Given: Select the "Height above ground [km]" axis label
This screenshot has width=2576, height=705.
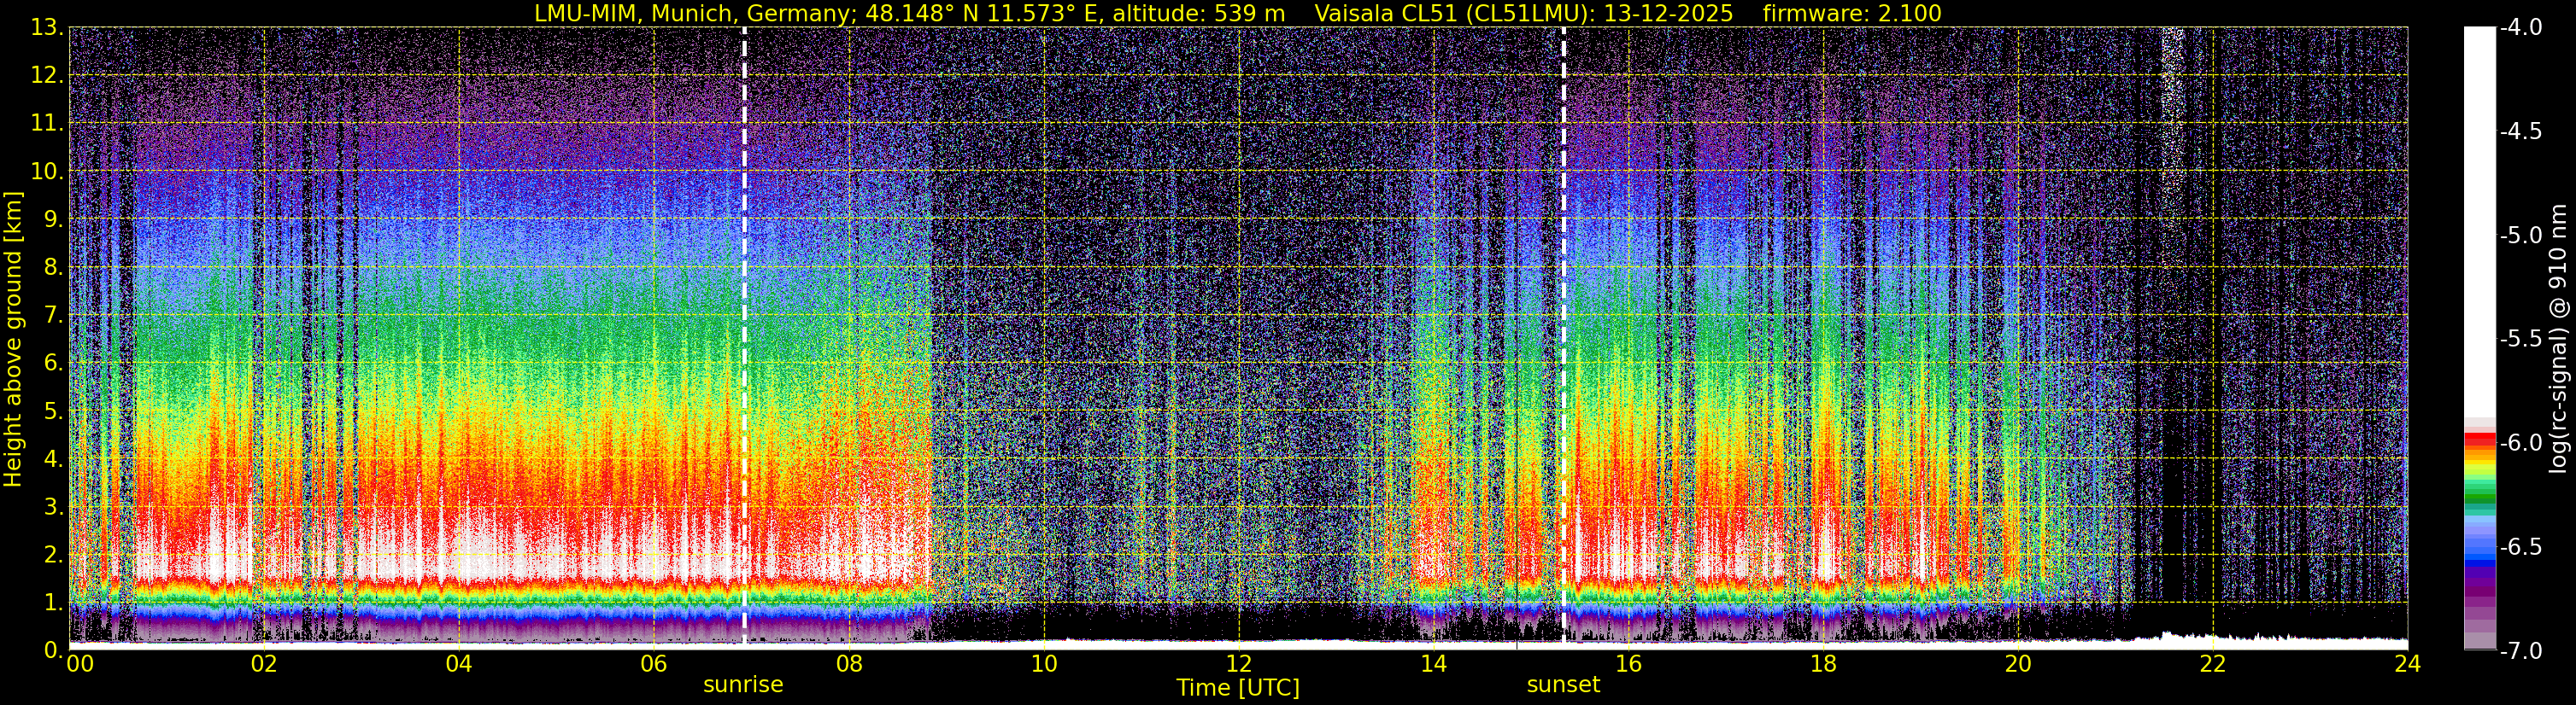Looking at the screenshot, I should [13, 340].
